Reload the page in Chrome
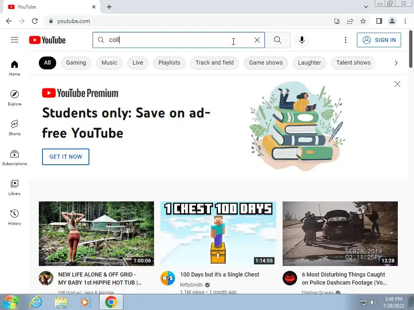The image size is (414, 310). pyautogui.click(x=35, y=21)
